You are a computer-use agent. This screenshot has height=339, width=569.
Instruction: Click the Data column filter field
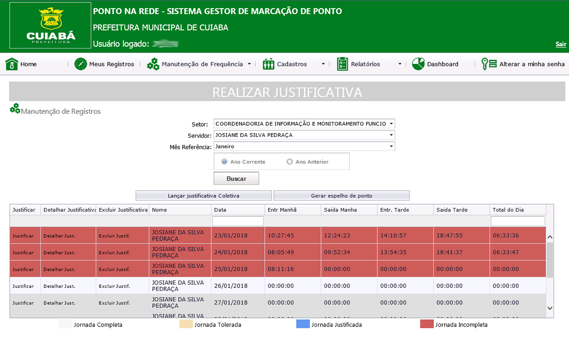coord(238,221)
